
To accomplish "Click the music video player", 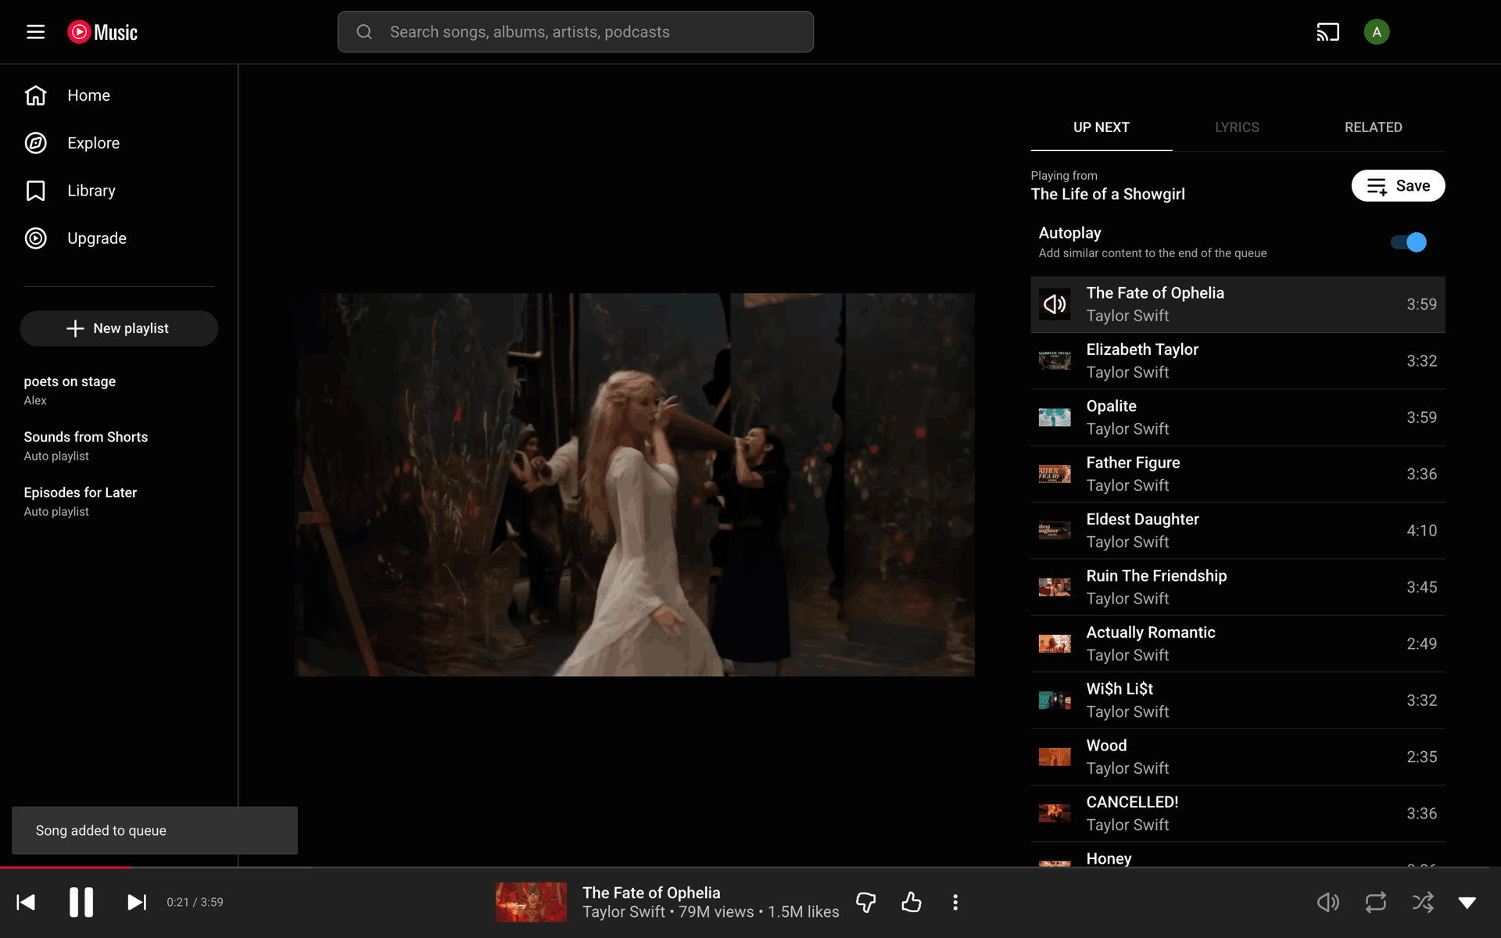I will [634, 485].
